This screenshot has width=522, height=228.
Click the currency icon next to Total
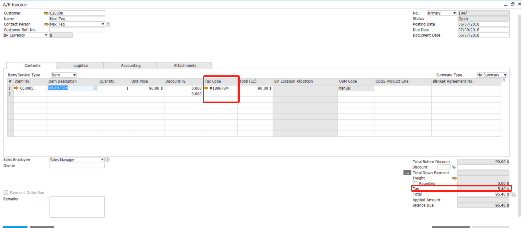tap(513, 194)
